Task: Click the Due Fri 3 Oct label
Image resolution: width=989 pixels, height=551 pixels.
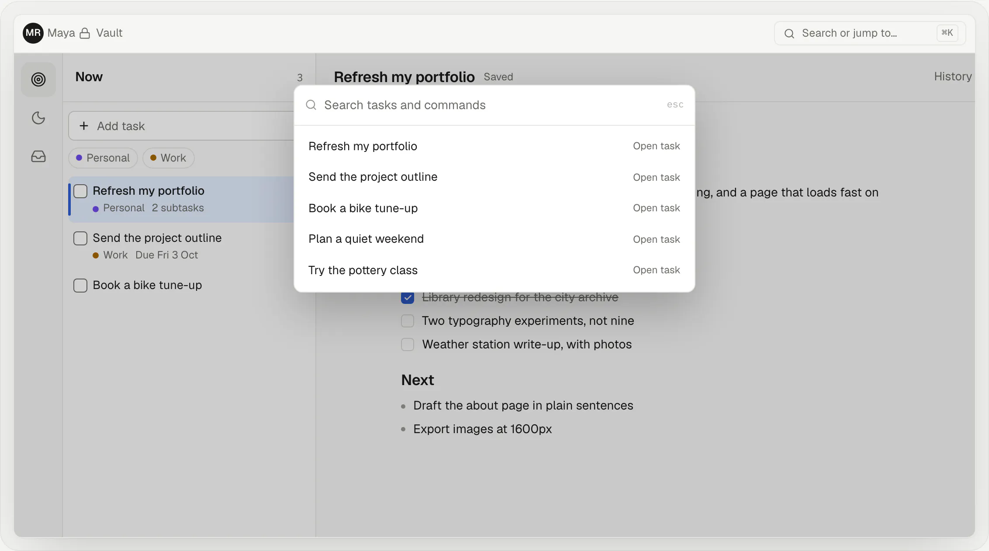Action: point(166,255)
